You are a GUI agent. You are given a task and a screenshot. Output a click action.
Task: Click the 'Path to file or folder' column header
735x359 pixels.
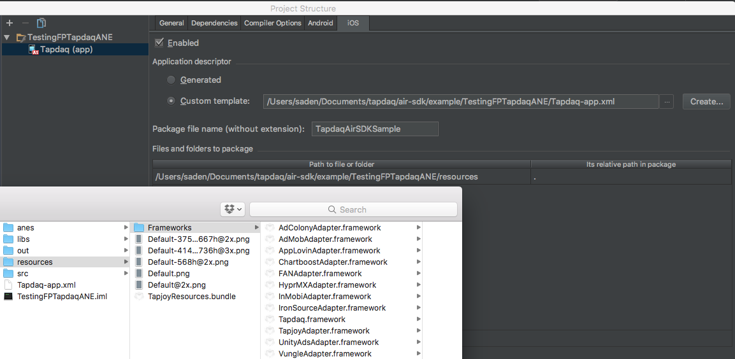[342, 164]
